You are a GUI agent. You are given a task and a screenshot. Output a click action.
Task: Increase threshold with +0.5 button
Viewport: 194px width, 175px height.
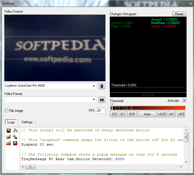(x=181, y=114)
